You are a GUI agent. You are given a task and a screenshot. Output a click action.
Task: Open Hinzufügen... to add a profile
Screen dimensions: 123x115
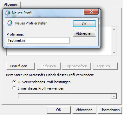21,66
